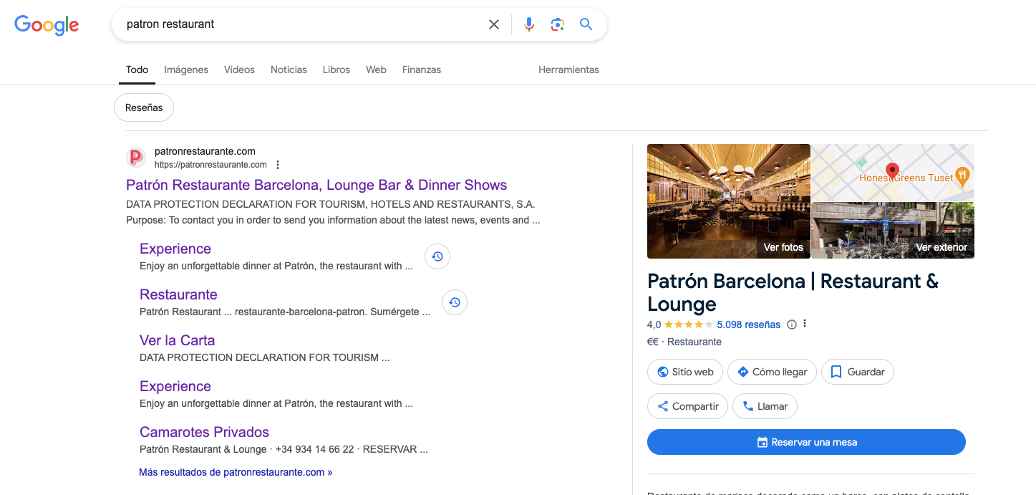Click the red map pin marker
1036x495 pixels.
coord(892,171)
